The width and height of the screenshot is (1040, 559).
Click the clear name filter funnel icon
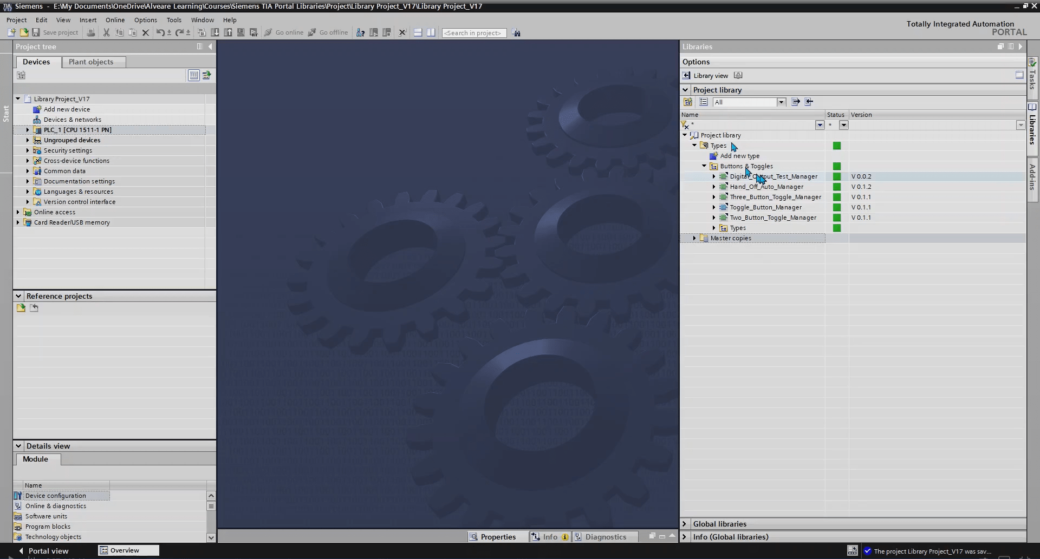click(685, 125)
